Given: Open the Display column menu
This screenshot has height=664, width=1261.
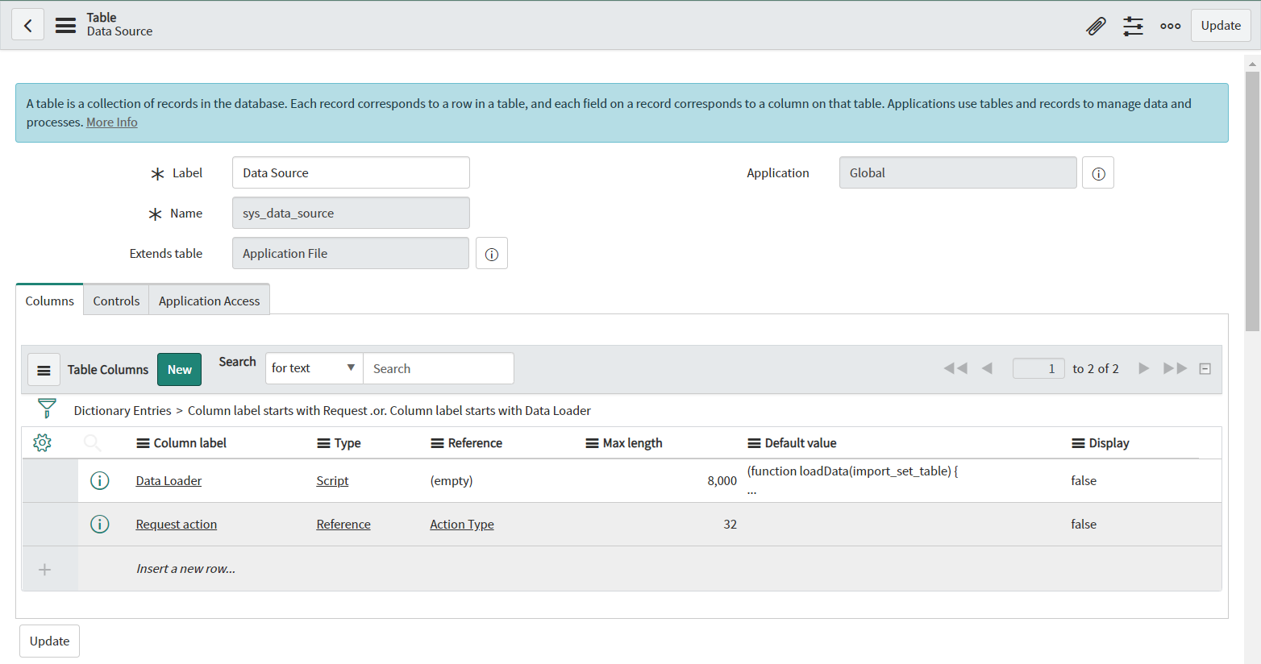Looking at the screenshot, I should (1078, 443).
